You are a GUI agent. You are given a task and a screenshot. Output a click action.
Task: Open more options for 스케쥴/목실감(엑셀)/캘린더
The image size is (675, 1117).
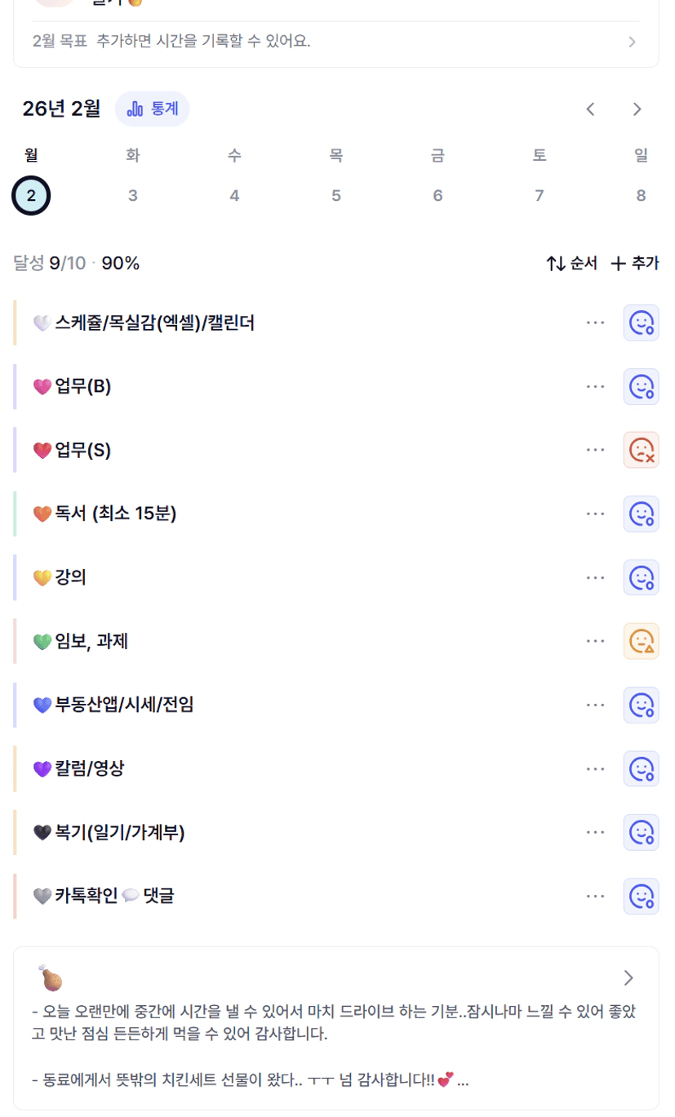pos(595,323)
